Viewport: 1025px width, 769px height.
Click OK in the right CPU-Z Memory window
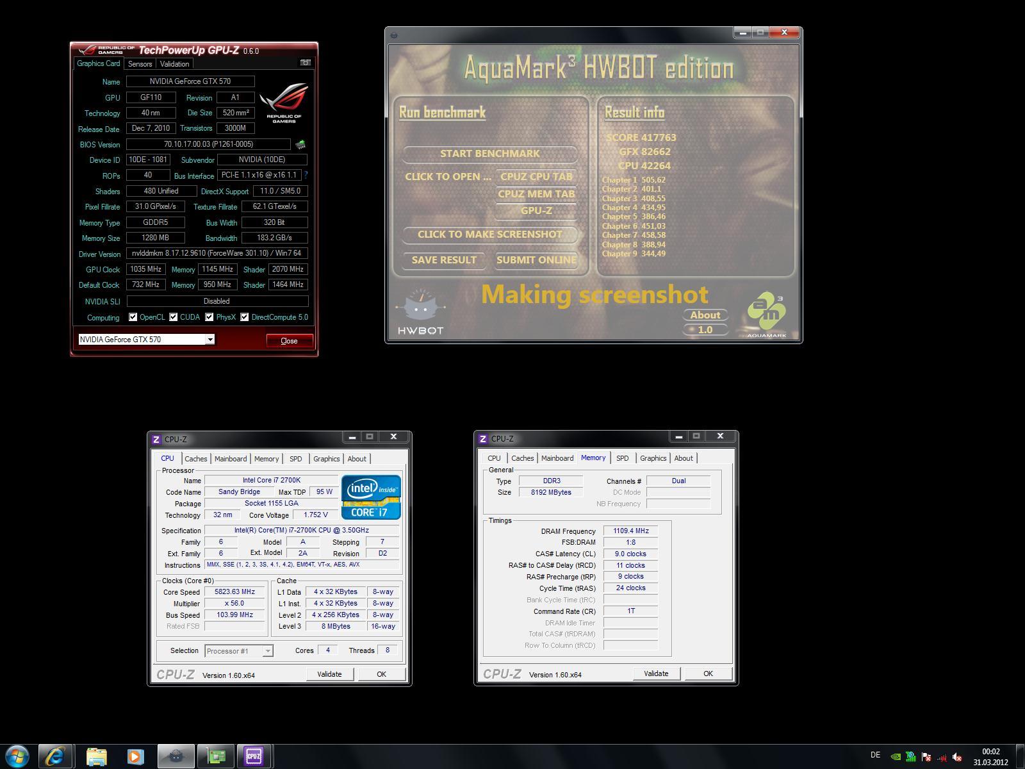pyautogui.click(x=708, y=674)
